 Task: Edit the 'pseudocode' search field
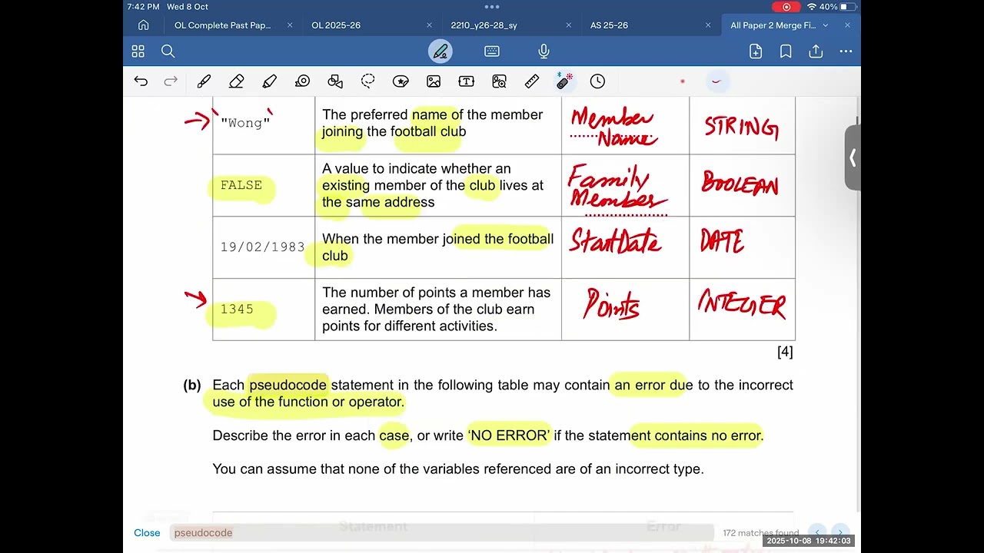pos(442,533)
